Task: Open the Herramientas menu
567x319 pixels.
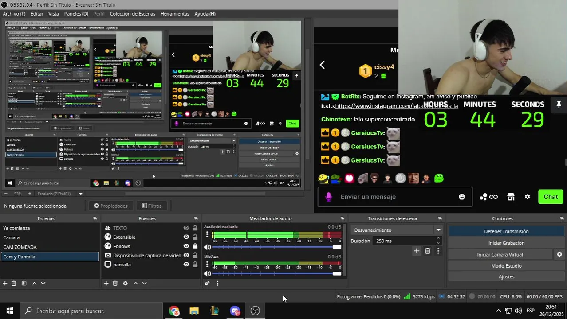Action: [x=175, y=14]
